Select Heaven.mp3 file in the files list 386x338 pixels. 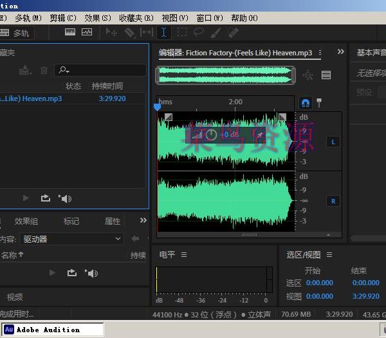31,99
